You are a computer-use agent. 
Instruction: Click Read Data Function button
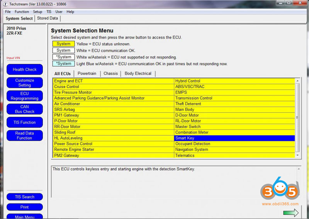click(25, 136)
